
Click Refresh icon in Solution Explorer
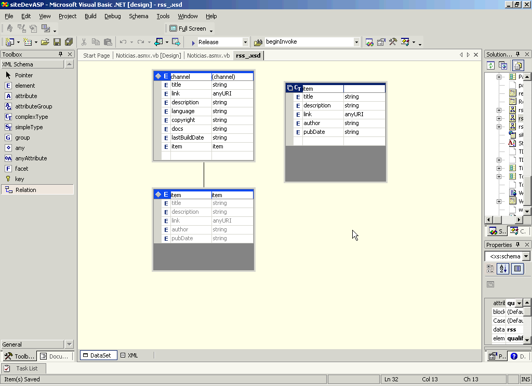(490, 65)
